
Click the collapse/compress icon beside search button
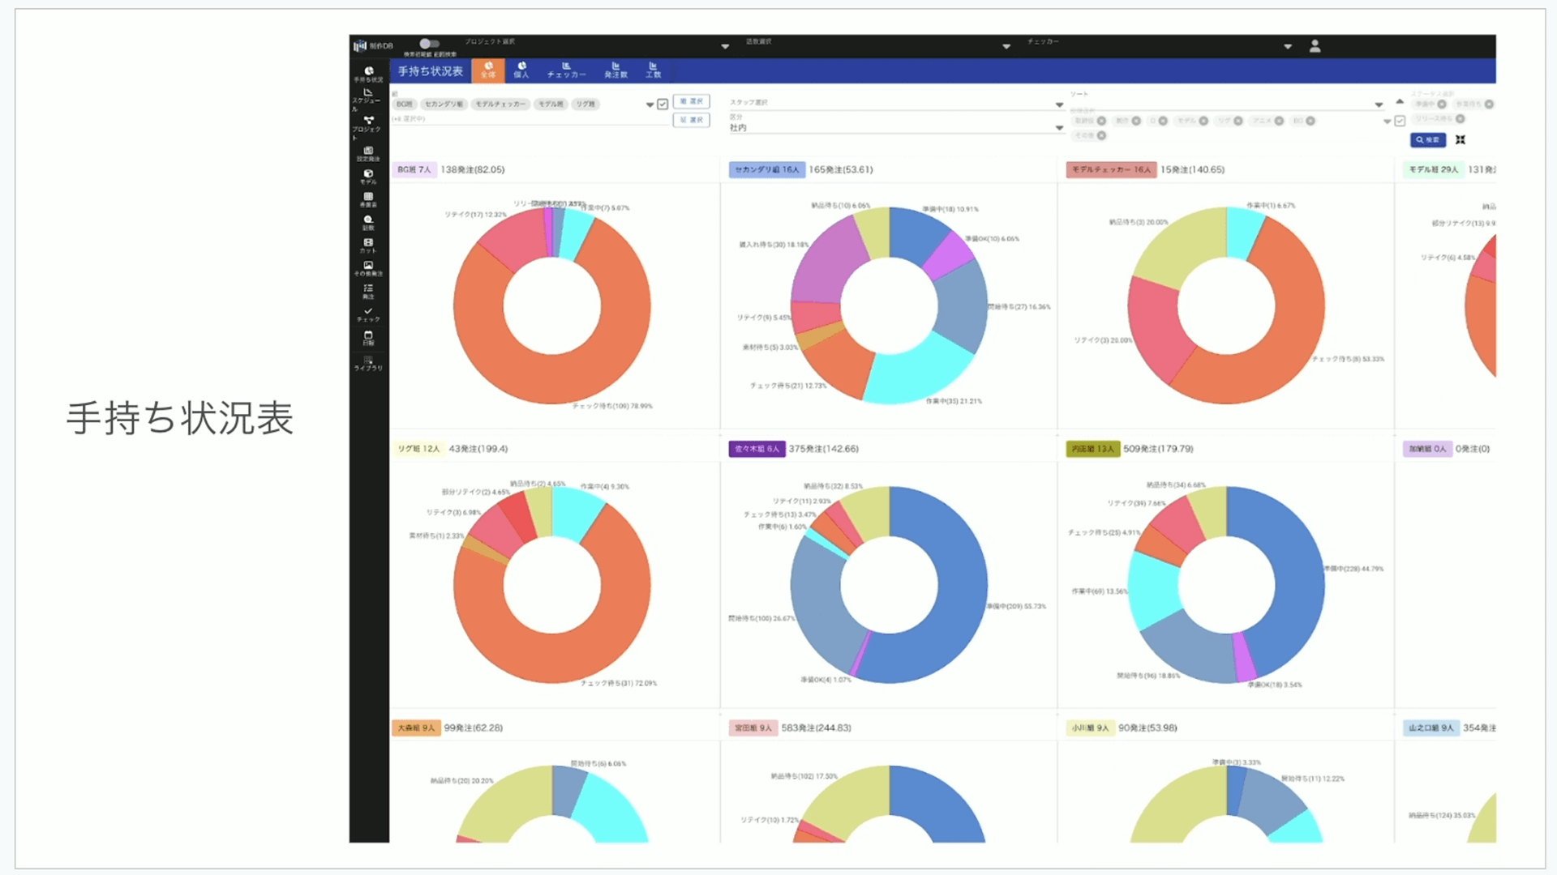tap(1460, 140)
